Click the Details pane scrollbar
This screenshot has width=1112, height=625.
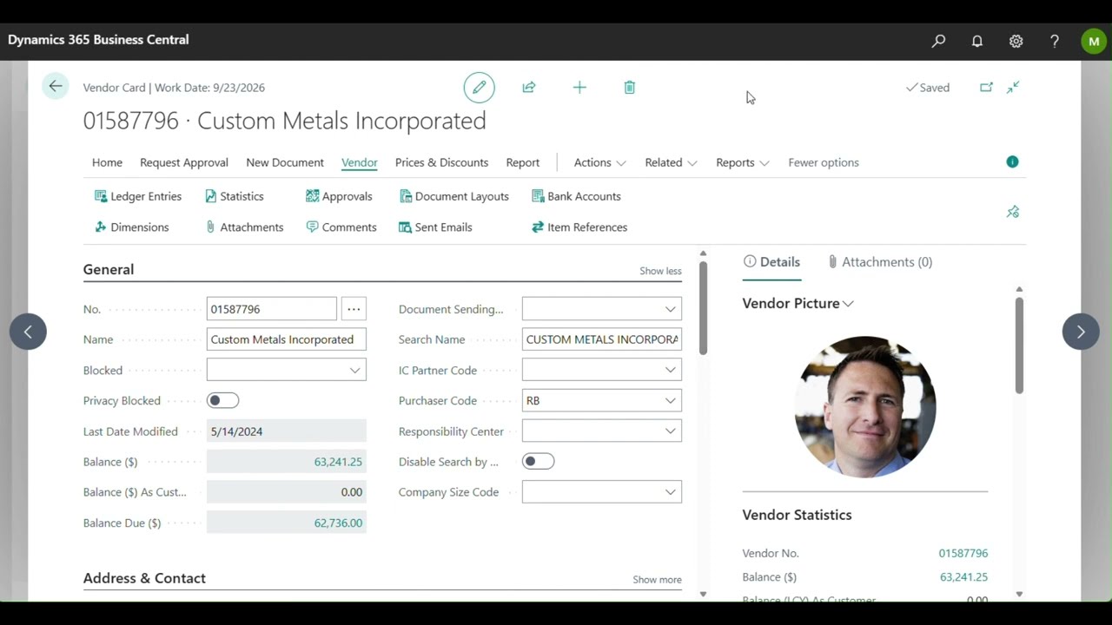[1019, 345]
